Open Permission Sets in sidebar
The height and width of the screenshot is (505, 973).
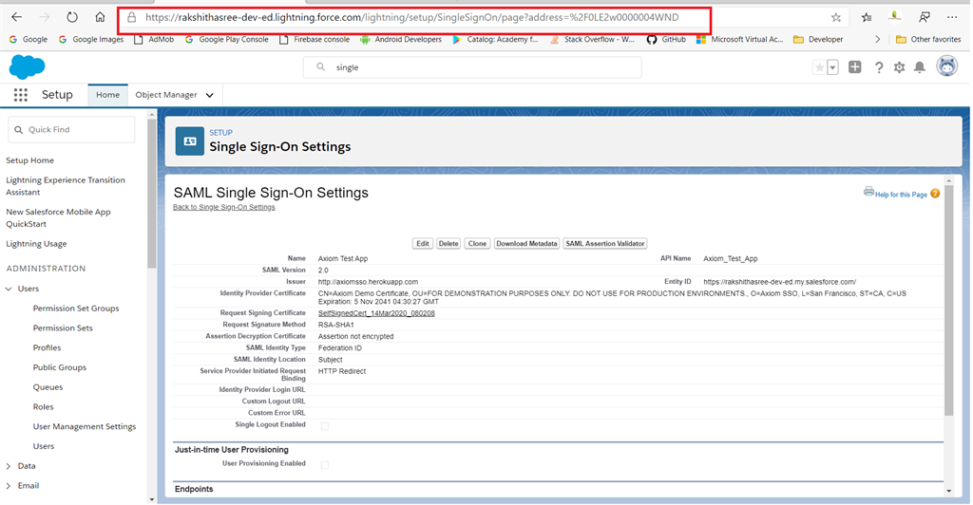[63, 327]
